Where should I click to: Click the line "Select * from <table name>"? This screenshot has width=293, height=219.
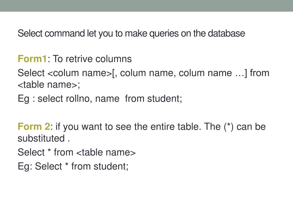(76, 152)
